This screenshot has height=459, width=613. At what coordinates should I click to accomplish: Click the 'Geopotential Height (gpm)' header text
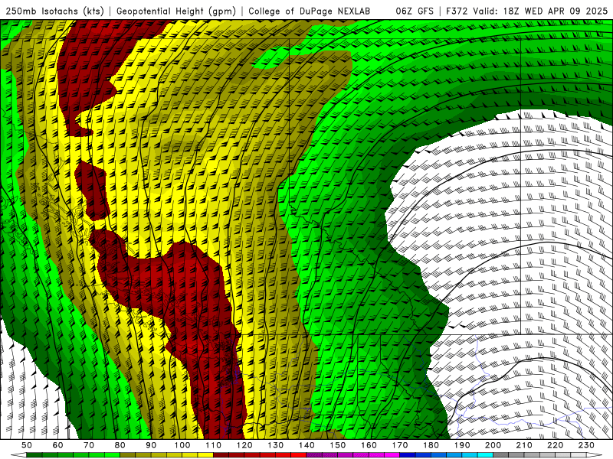[176, 11]
